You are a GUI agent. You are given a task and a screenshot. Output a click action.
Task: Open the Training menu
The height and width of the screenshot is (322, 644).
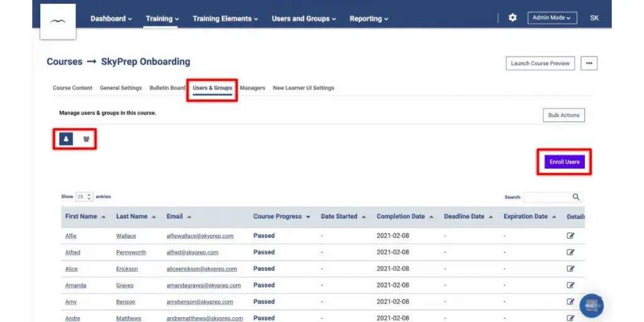click(x=162, y=18)
